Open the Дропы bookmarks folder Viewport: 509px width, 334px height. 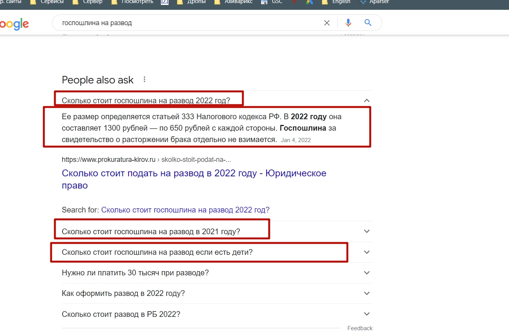point(193,2)
